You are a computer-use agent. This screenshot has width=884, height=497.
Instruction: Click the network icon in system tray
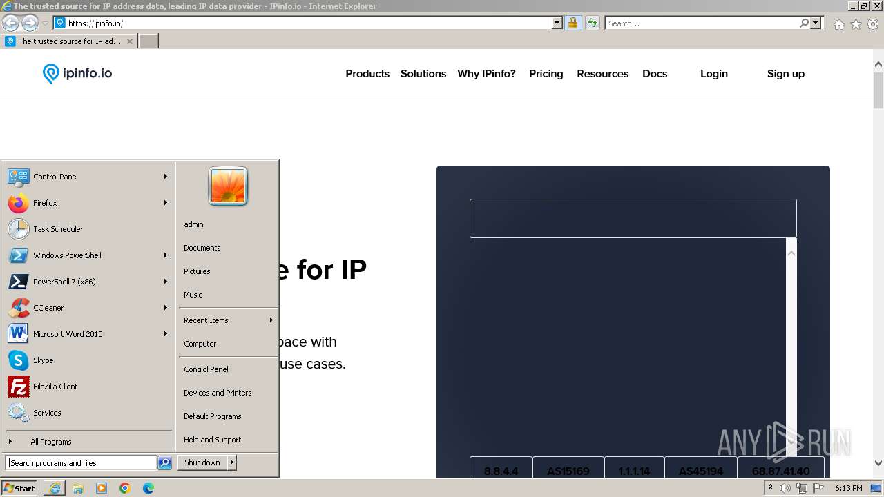pos(802,488)
